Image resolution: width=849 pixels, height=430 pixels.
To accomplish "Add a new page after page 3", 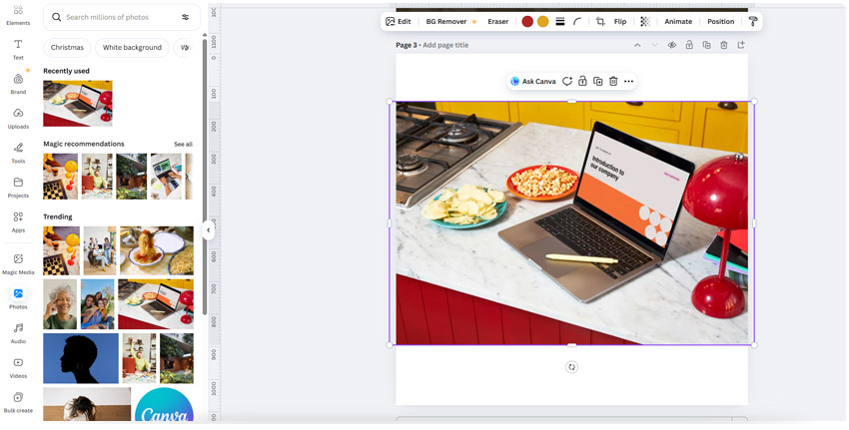I will (741, 46).
